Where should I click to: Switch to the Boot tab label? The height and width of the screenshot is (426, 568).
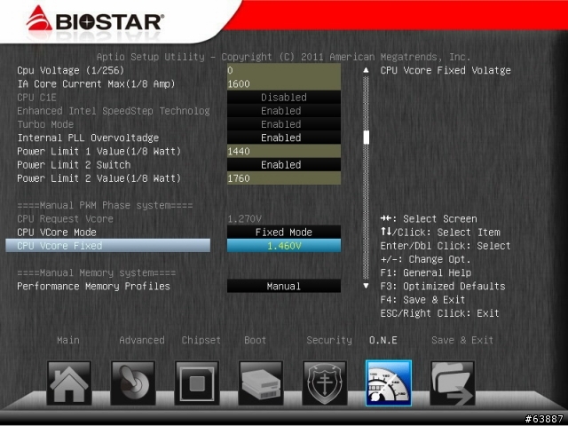point(255,340)
